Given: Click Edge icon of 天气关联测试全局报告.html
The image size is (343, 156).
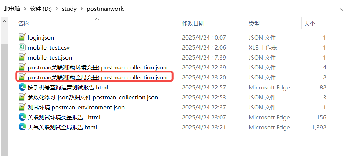Looking at the screenshot, I should [x=22, y=127].
